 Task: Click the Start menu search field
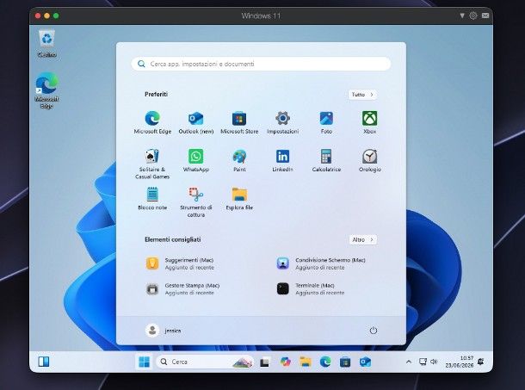pyautogui.click(x=261, y=64)
